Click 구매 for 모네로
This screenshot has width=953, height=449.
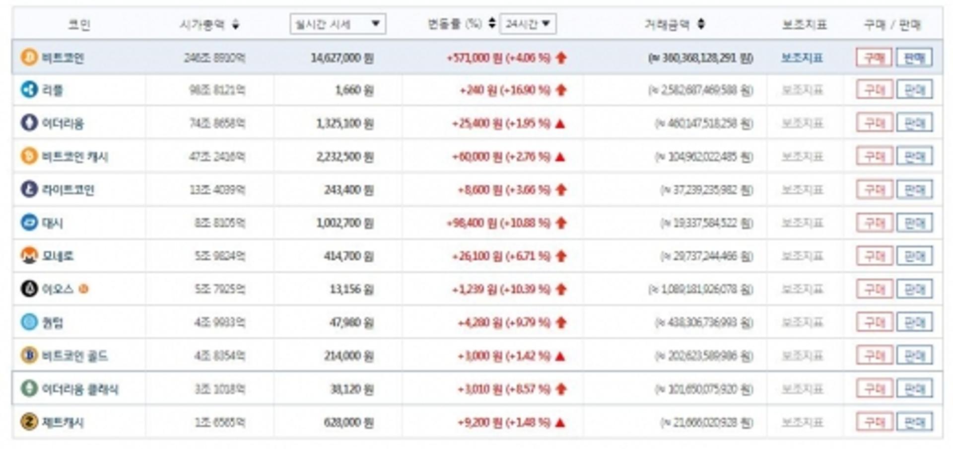click(x=874, y=256)
